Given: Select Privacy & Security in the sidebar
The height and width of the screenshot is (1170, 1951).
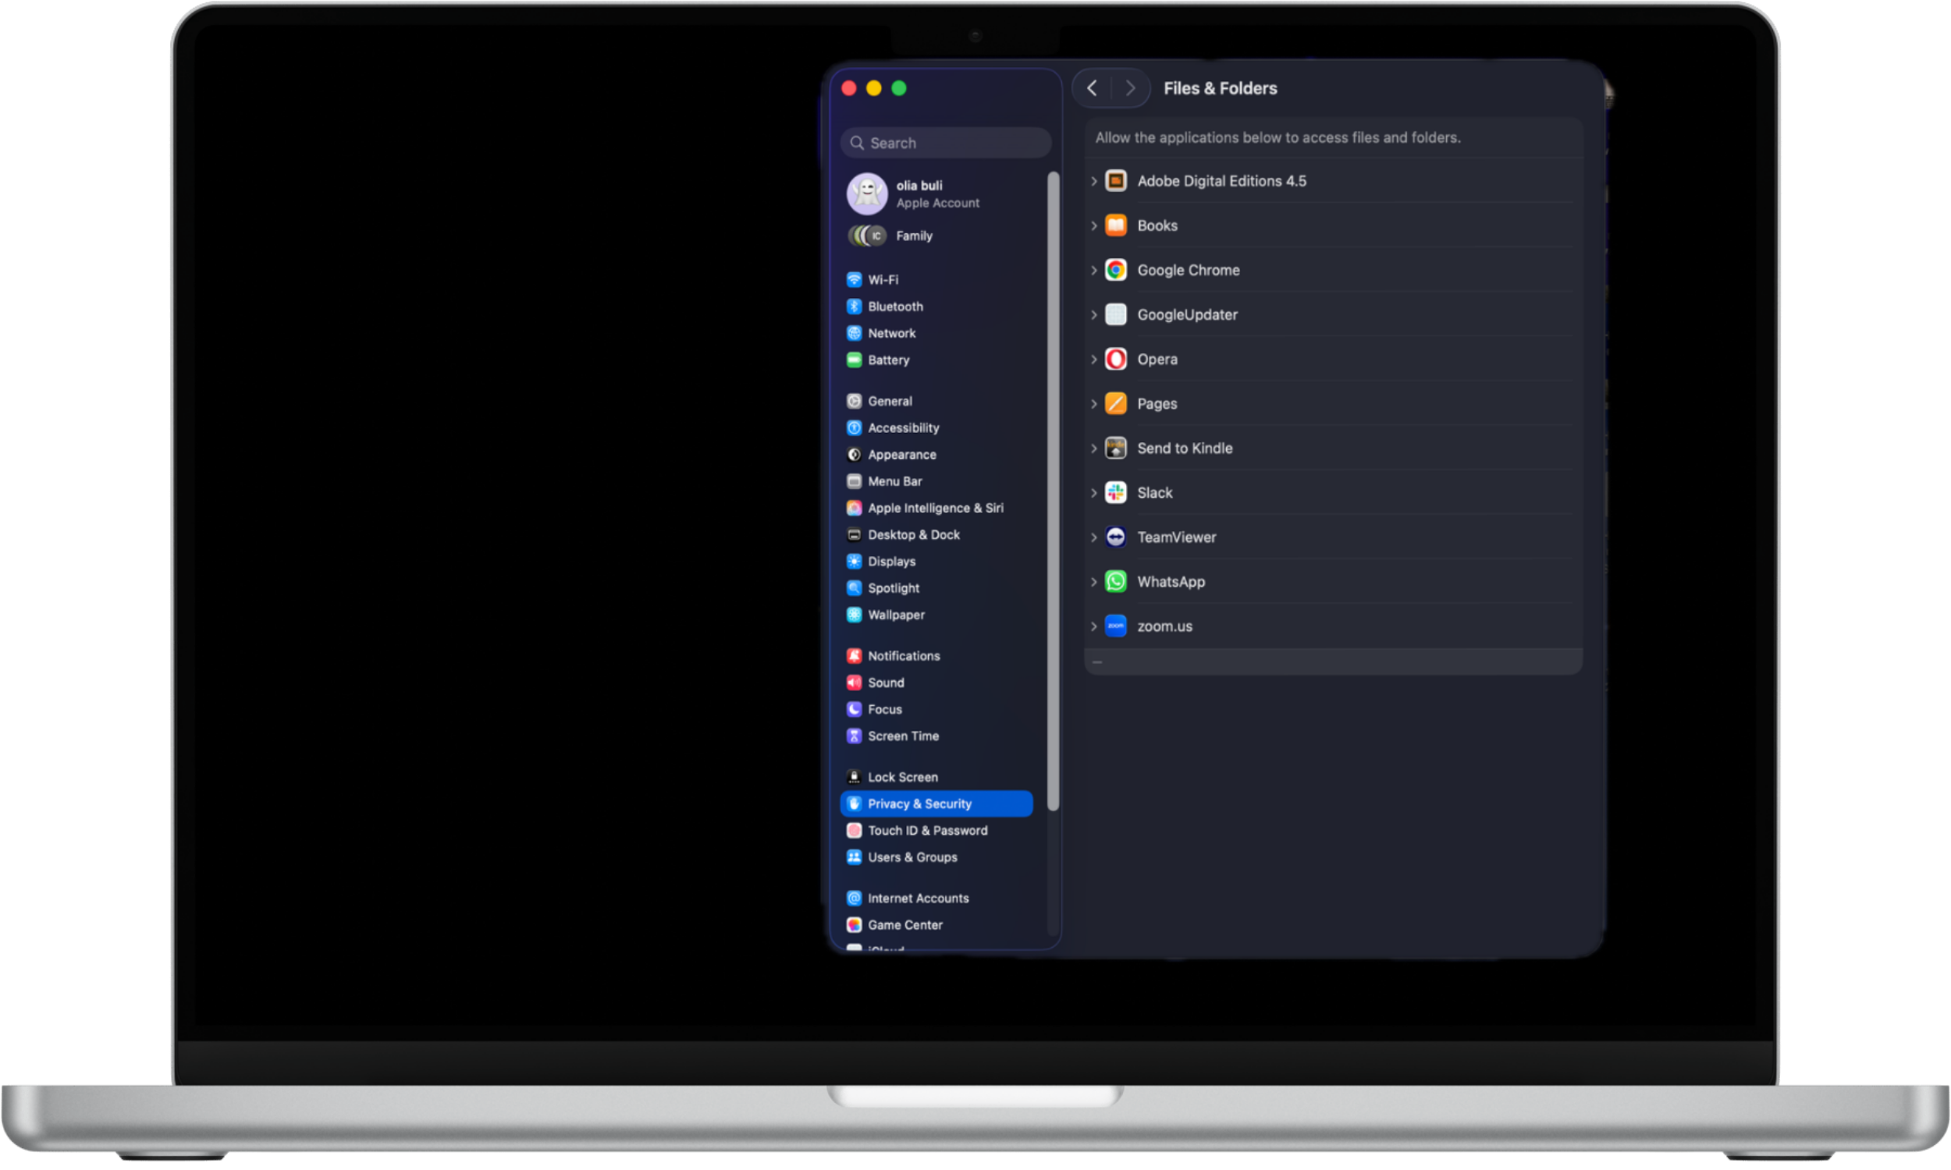Looking at the screenshot, I should (919, 803).
